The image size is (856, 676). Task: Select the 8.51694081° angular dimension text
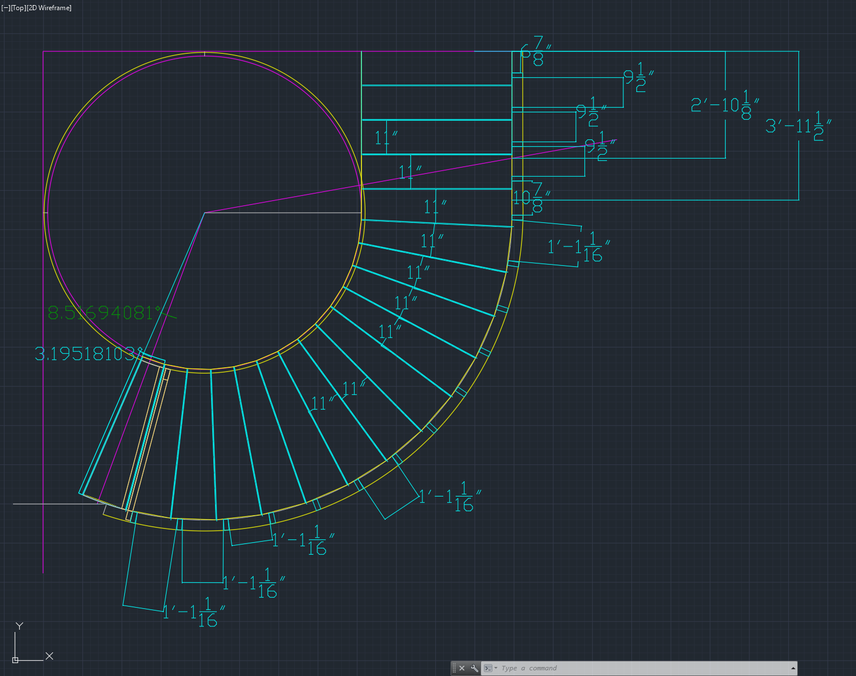pos(106,313)
